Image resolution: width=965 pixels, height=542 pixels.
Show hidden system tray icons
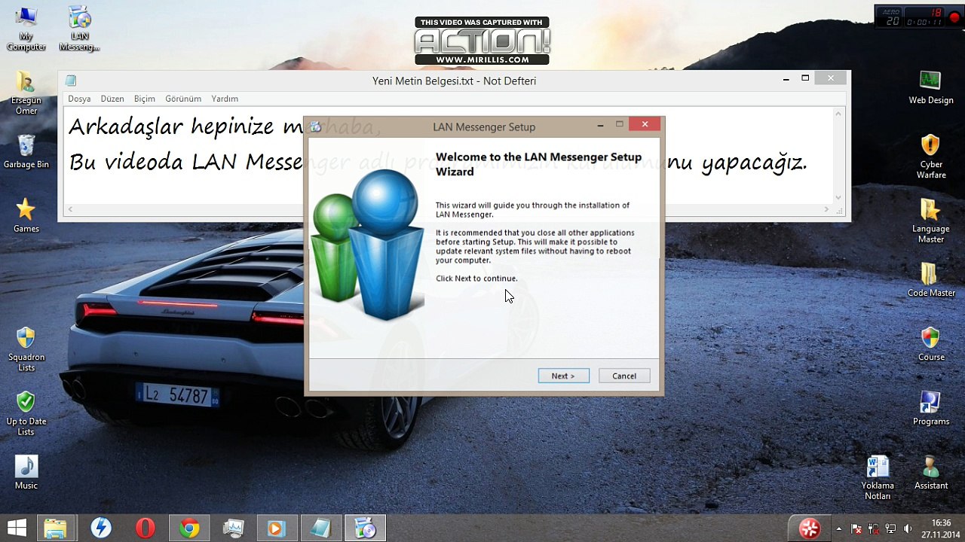point(838,528)
